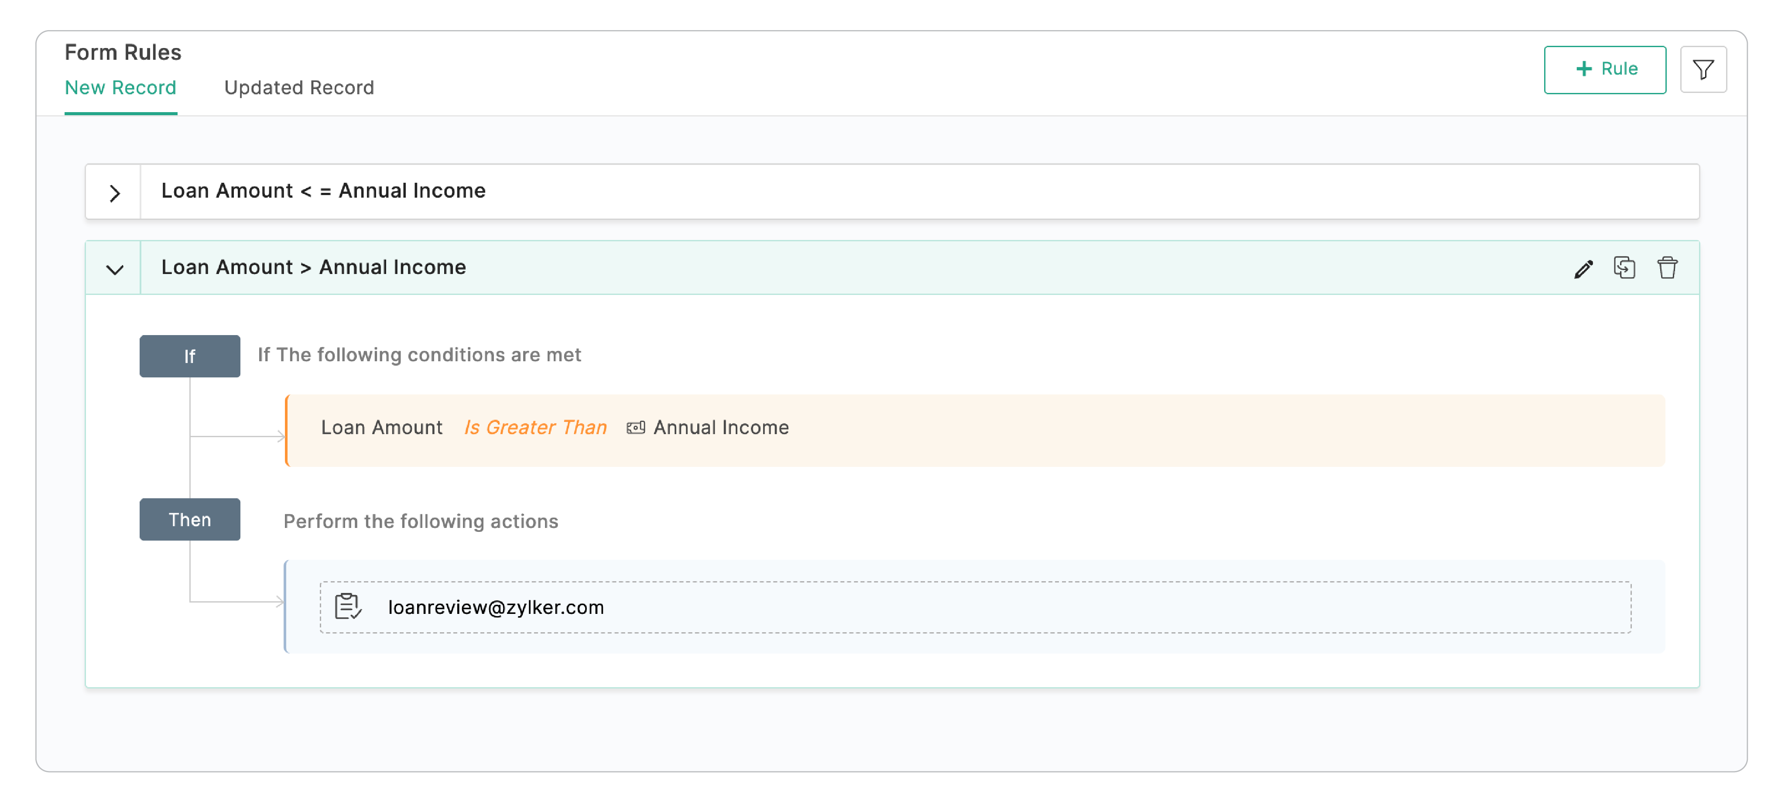The image size is (1778, 805).
Task: Select the Loan Amount > Annual Income header
Action: pos(313,268)
